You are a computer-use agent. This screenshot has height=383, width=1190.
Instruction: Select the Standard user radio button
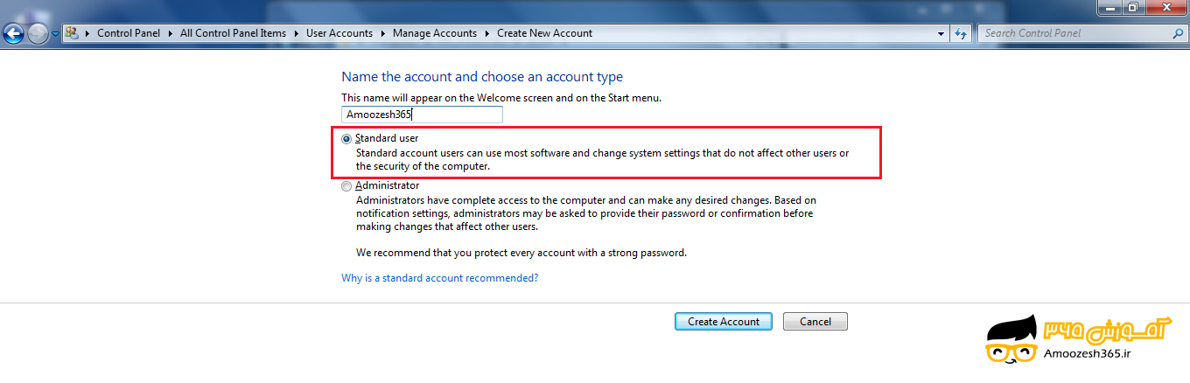(x=347, y=139)
